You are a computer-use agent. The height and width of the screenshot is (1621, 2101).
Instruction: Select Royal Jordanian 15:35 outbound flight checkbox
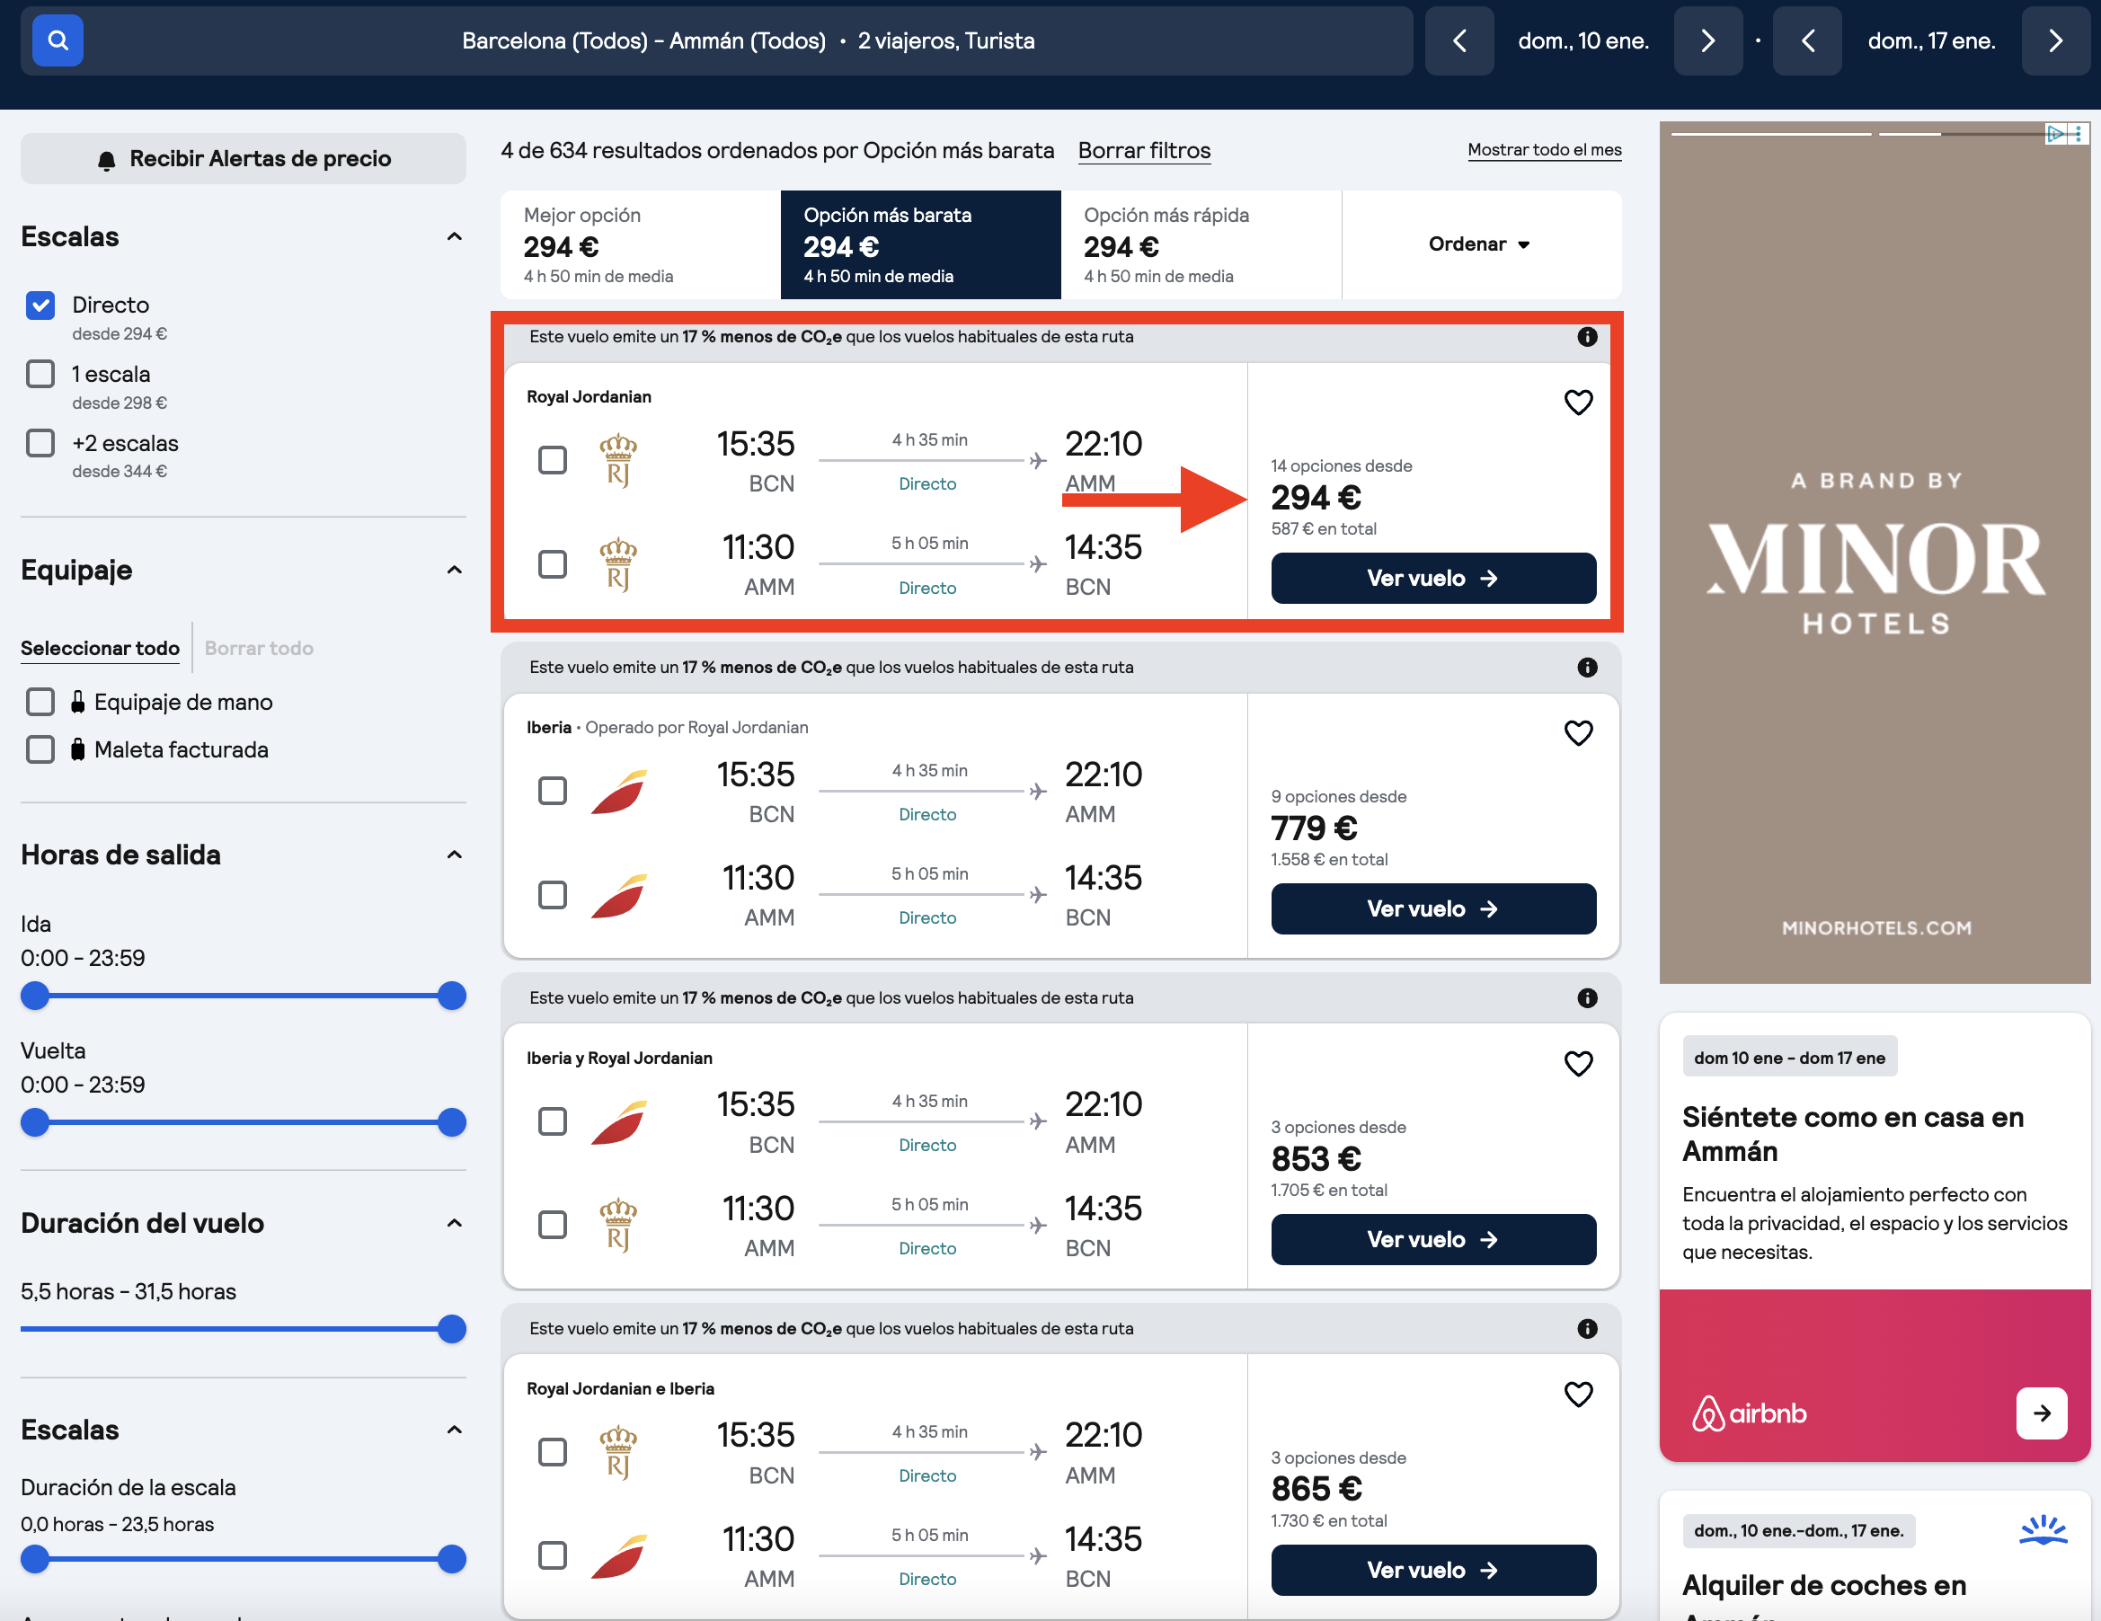[552, 461]
